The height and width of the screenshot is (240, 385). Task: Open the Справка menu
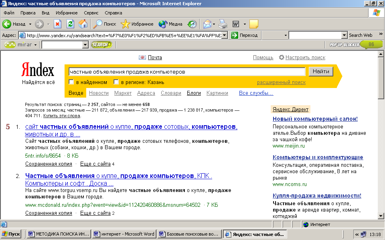pyautogui.click(x=113, y=13)
